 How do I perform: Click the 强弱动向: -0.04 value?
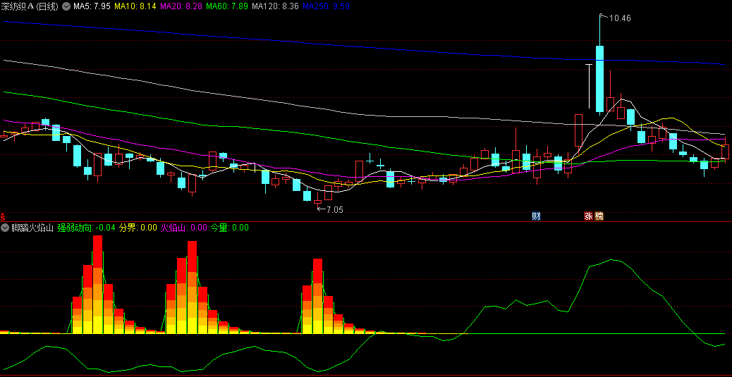(x=86, y=228)
